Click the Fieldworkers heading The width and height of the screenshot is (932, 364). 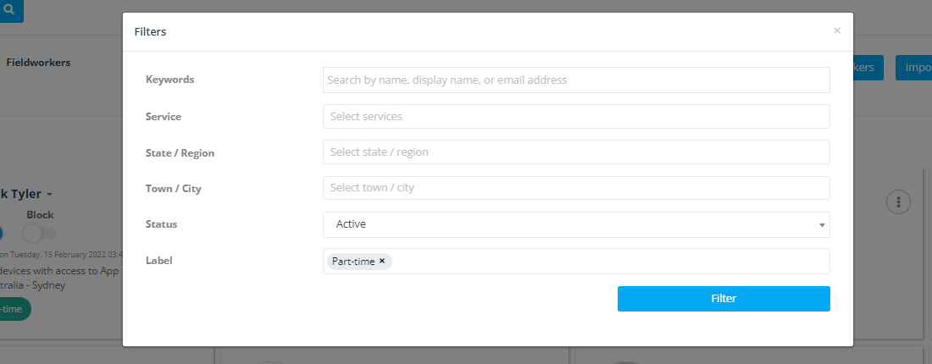38,63
